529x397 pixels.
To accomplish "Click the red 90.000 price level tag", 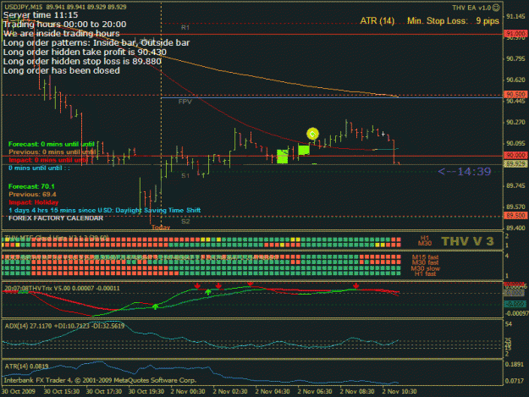I will (515, 155).
